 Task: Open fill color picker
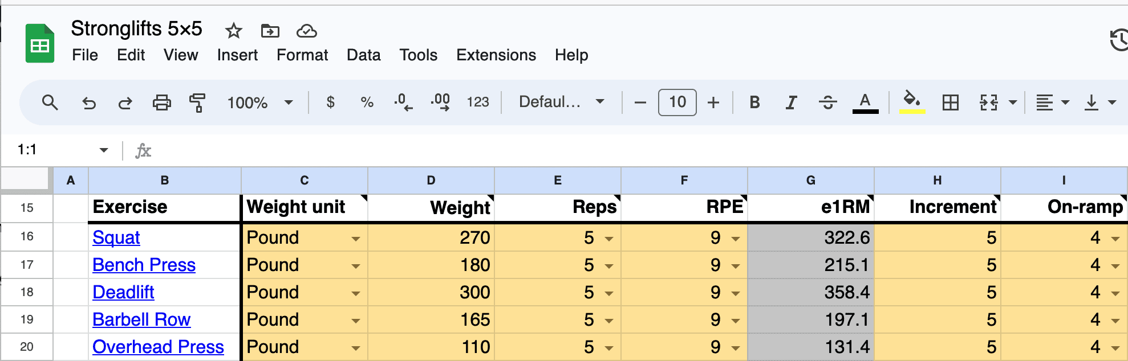(x=912, y=102)
